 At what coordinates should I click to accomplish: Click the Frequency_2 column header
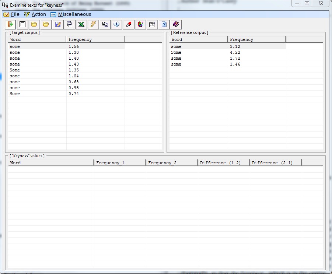pyautogui.click(x=171, y=163)
